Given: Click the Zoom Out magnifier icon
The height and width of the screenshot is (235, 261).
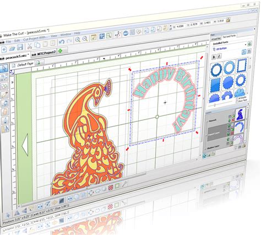Looking at the screenshot, I should click(x=85, y=39).
